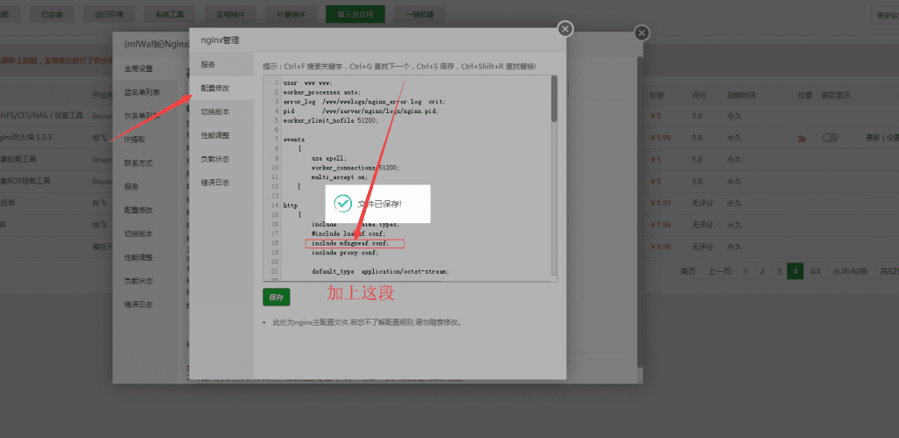899x438 pixels.
Task: Select 配置修改 in nginx管理 sidebar
Action: (214, 89)
